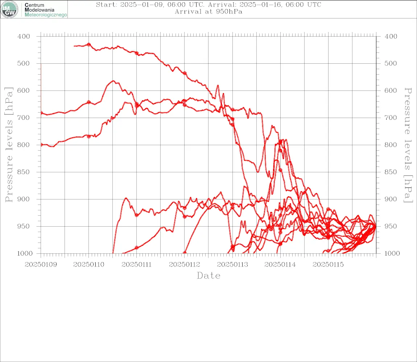Click the 'Date' x-axis title
The image size is (417, 362).
pos(208,276)
